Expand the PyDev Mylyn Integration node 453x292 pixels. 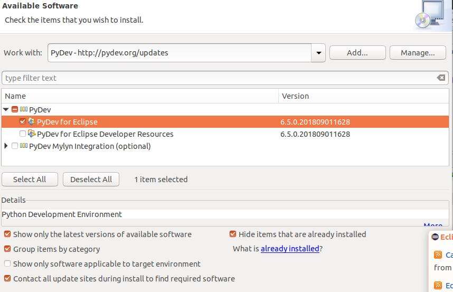click(6, 146)
